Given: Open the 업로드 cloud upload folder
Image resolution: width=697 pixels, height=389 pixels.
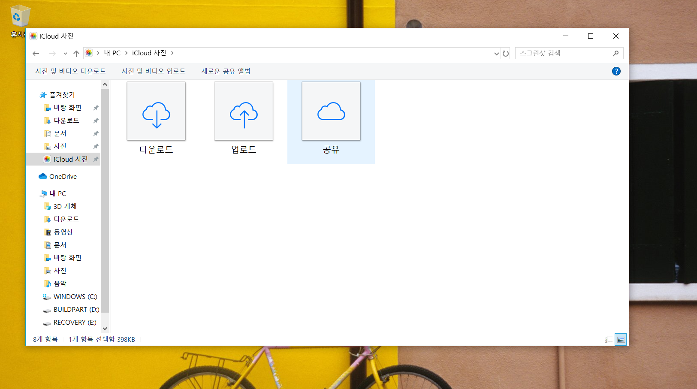Looking at the screenshot, I should coord(244,119).
